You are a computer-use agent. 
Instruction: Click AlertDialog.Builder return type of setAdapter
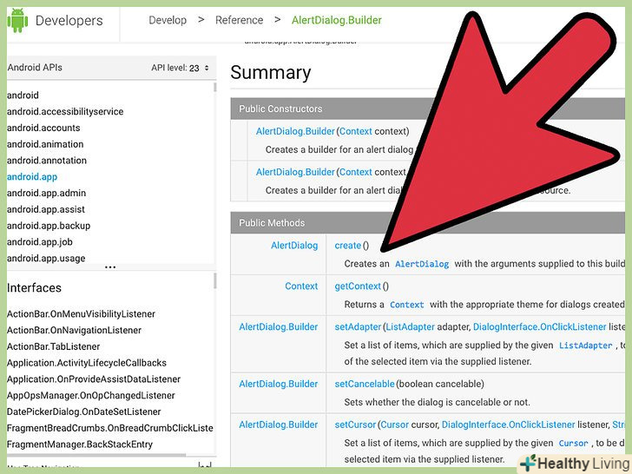tap(279, 327)
